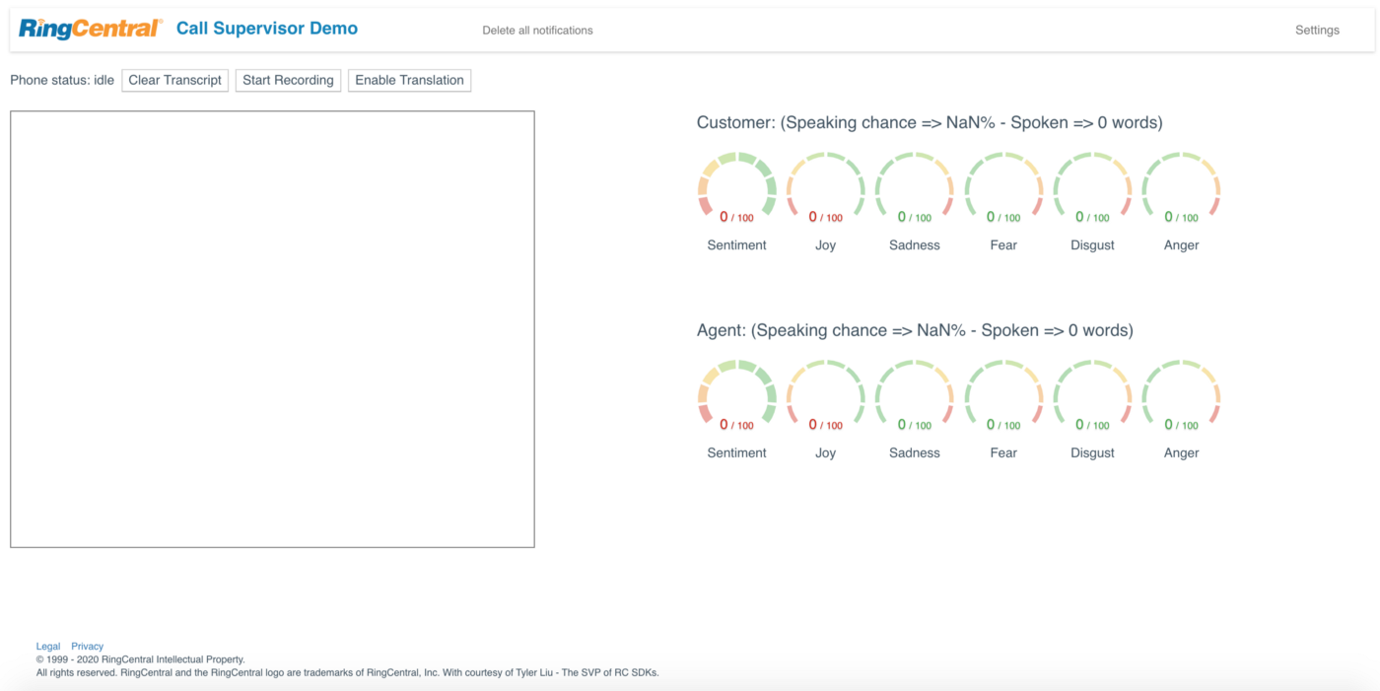Viewport: 1380px width, 691px height.
Task: Click the Agent Joy gauge
Action: [x=825, y=397]
